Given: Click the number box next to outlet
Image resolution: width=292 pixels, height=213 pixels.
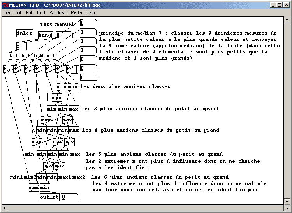Looking at the screenshot, I should [x=69, y=197].
